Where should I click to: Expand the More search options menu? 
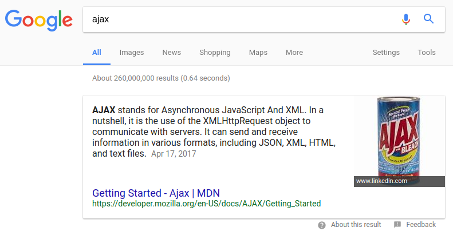point(294,53)
